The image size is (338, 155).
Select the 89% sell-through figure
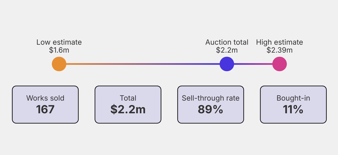pyautogui.click(x=211, y=109)
